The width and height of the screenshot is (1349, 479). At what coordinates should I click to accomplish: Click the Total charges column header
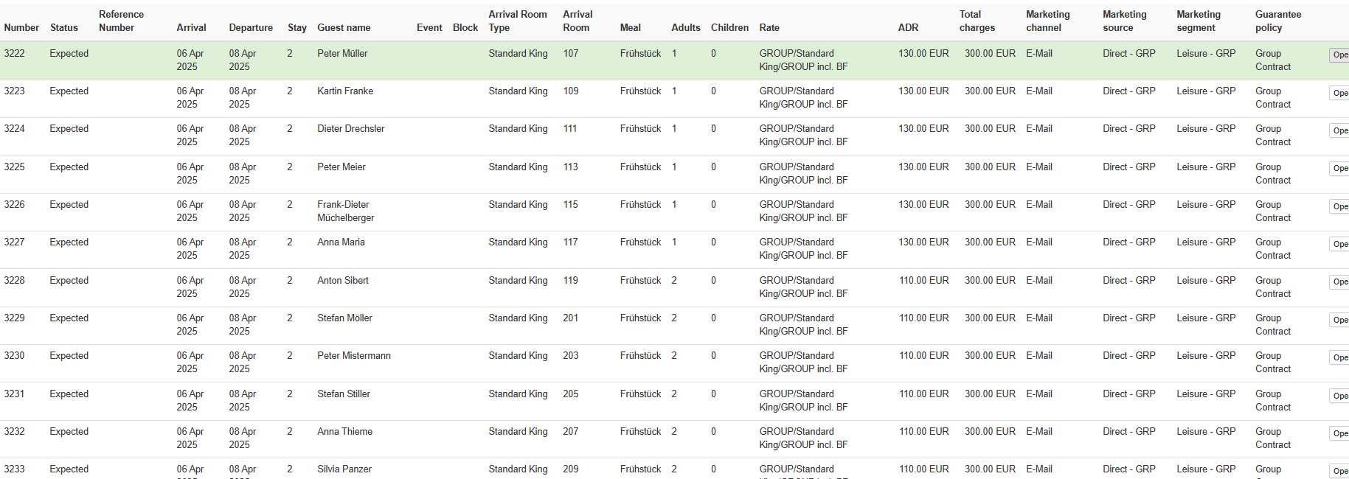pyautogui.click(x=977, y=21)
